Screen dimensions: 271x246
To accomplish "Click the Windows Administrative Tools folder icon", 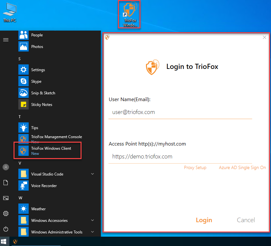I will point(24,232).
